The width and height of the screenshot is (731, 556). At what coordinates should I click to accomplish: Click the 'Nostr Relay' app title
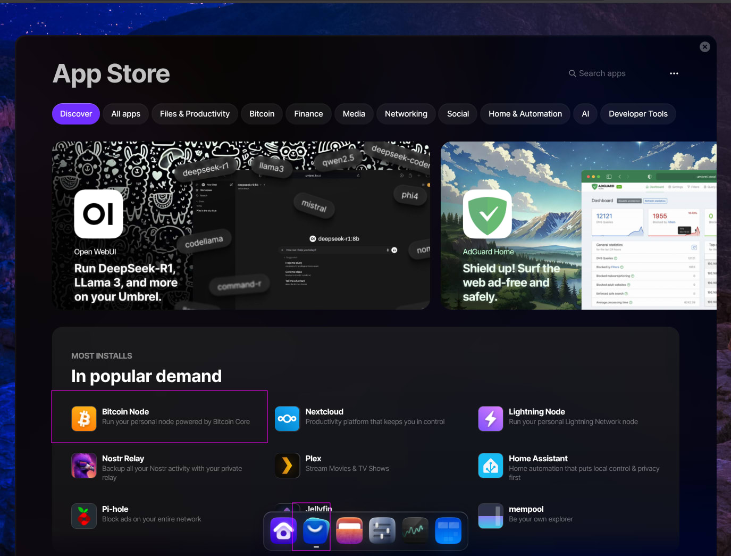tap(123, 459)
